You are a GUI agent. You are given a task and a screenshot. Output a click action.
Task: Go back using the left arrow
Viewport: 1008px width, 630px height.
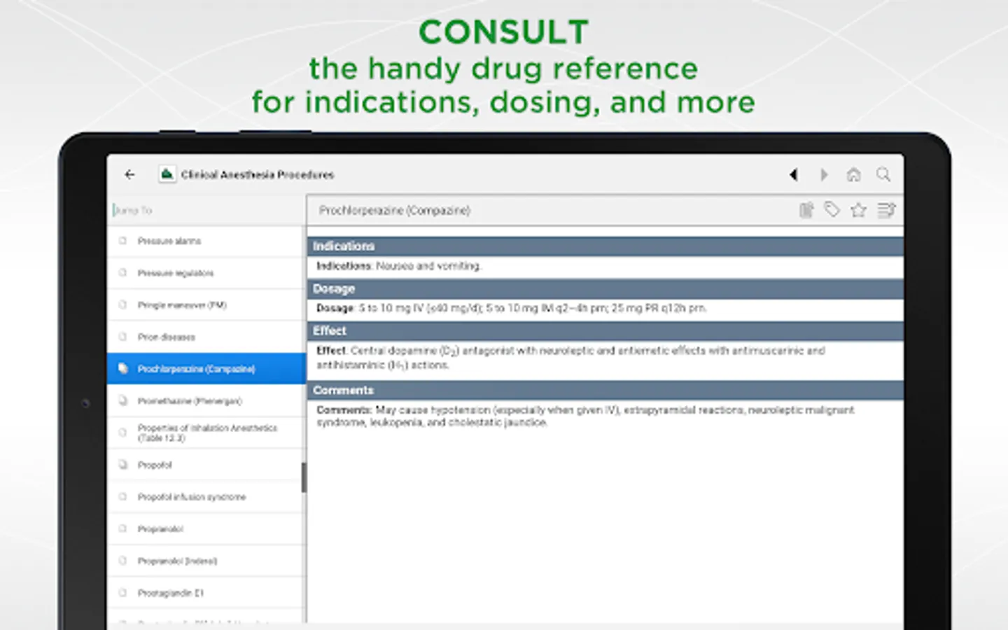tap(129, 174)
